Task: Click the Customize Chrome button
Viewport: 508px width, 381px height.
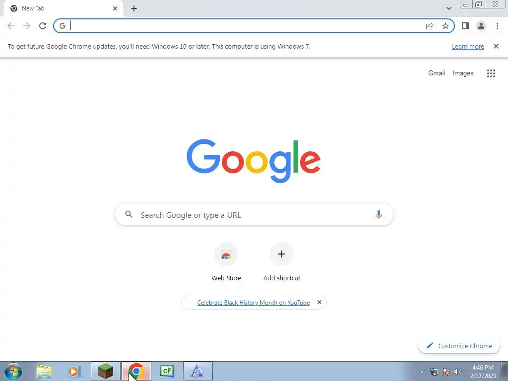Action: (459, 346)
